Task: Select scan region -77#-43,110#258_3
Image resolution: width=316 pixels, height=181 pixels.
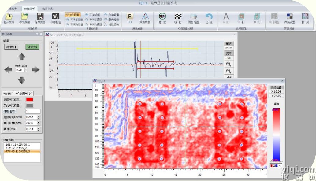Action: tap(22, 151)
